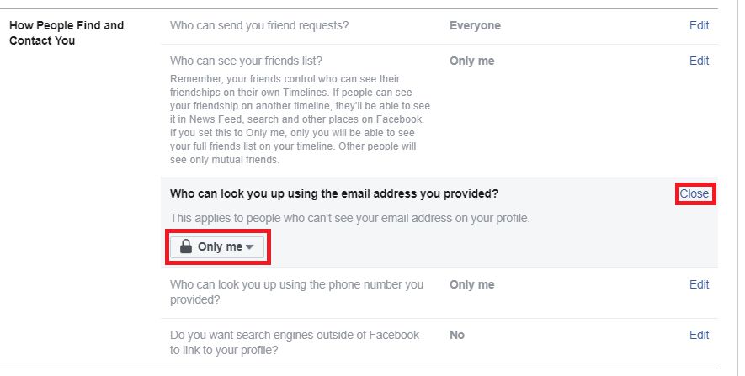Click the 'Only me' label in the audience button
Screen dimensions: 745x376
click(220, 247)
